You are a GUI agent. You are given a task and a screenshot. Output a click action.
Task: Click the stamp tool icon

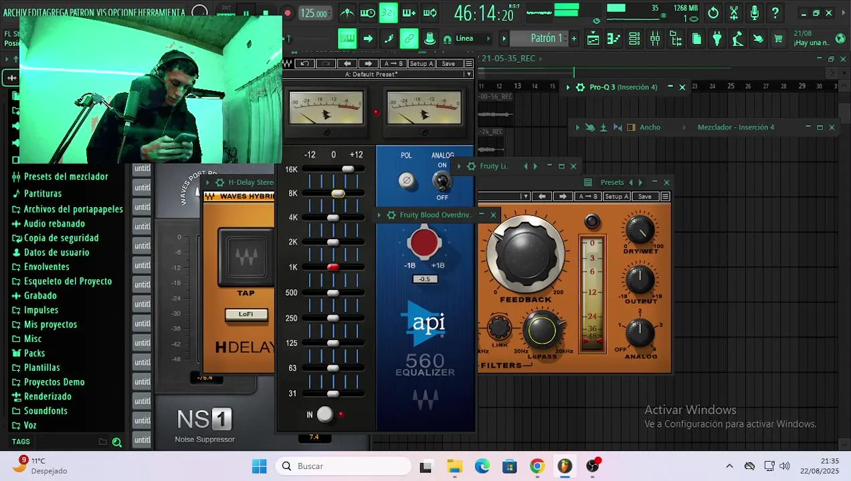(x=430, y=39)
